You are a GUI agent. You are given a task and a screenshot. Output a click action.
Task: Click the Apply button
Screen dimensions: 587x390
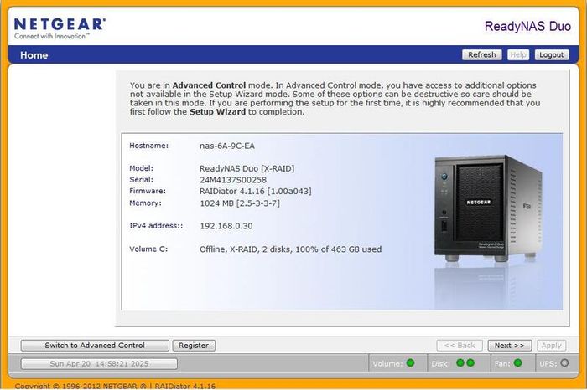pos(551,345)
